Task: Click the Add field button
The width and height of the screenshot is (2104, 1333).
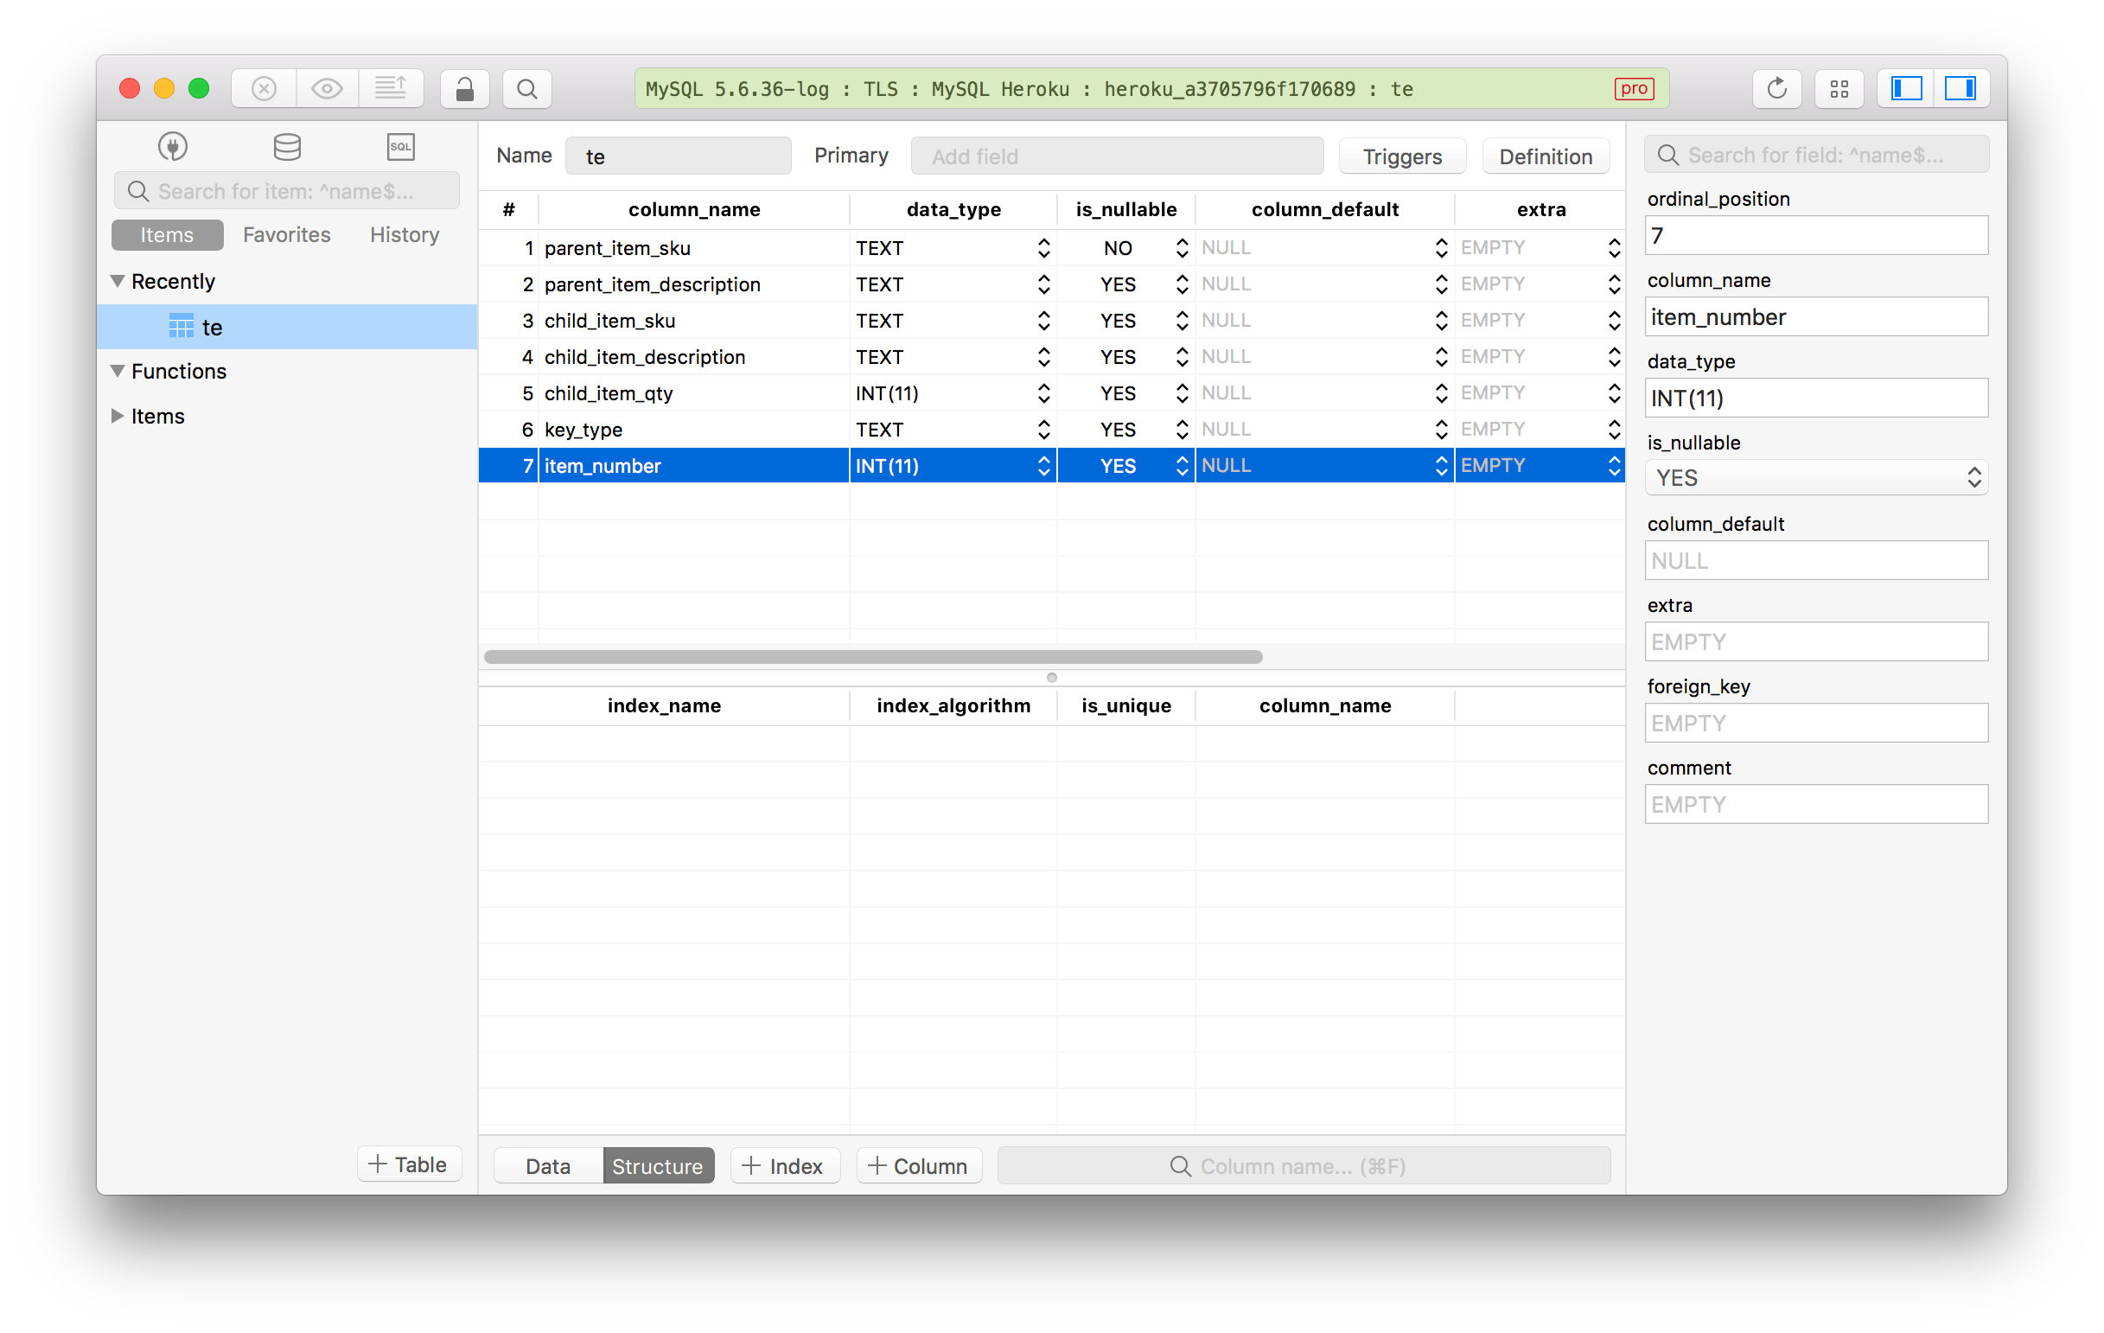Action: pos(1117,155)
